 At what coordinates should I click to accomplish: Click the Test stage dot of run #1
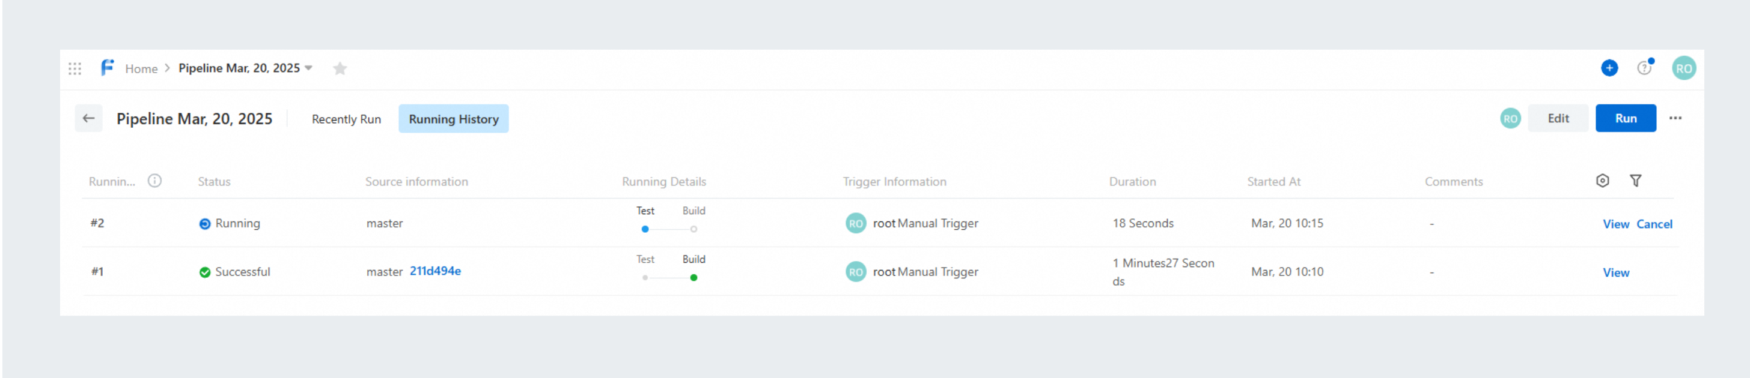(645, 278)
